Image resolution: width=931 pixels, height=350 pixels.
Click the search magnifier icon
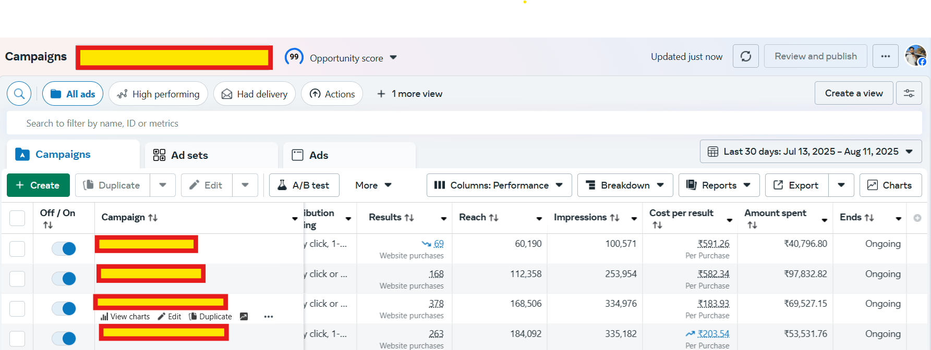point(19,94)
